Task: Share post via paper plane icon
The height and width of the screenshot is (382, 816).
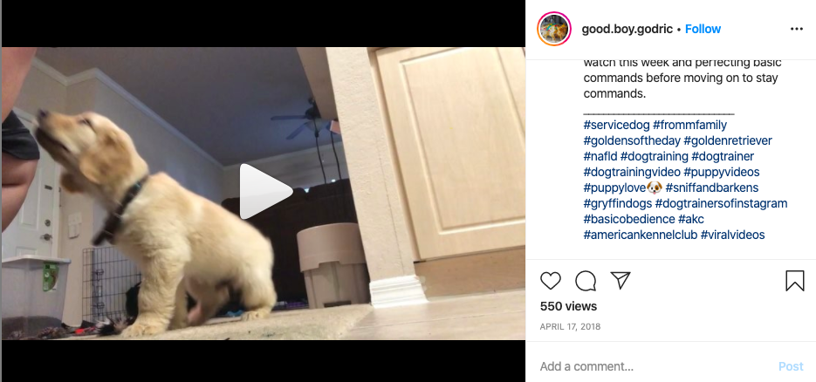Action: click(x=621, y=281)
